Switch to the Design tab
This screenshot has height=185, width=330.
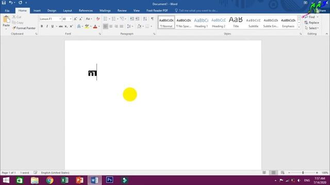[52, 10]
